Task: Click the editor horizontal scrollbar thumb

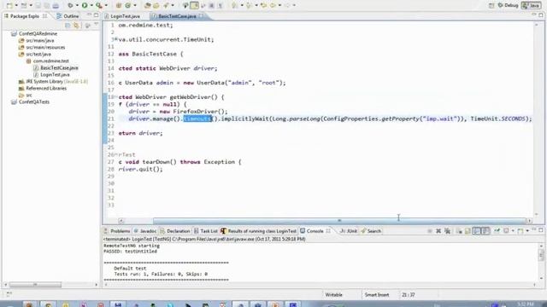Action: pos(339,221)
